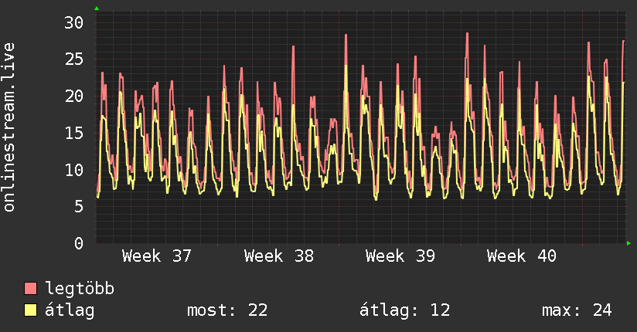The width and height of the screenshot is (637, 332).
Task: Click the legtöbb legend label
Action: click(x=80, y=288)
